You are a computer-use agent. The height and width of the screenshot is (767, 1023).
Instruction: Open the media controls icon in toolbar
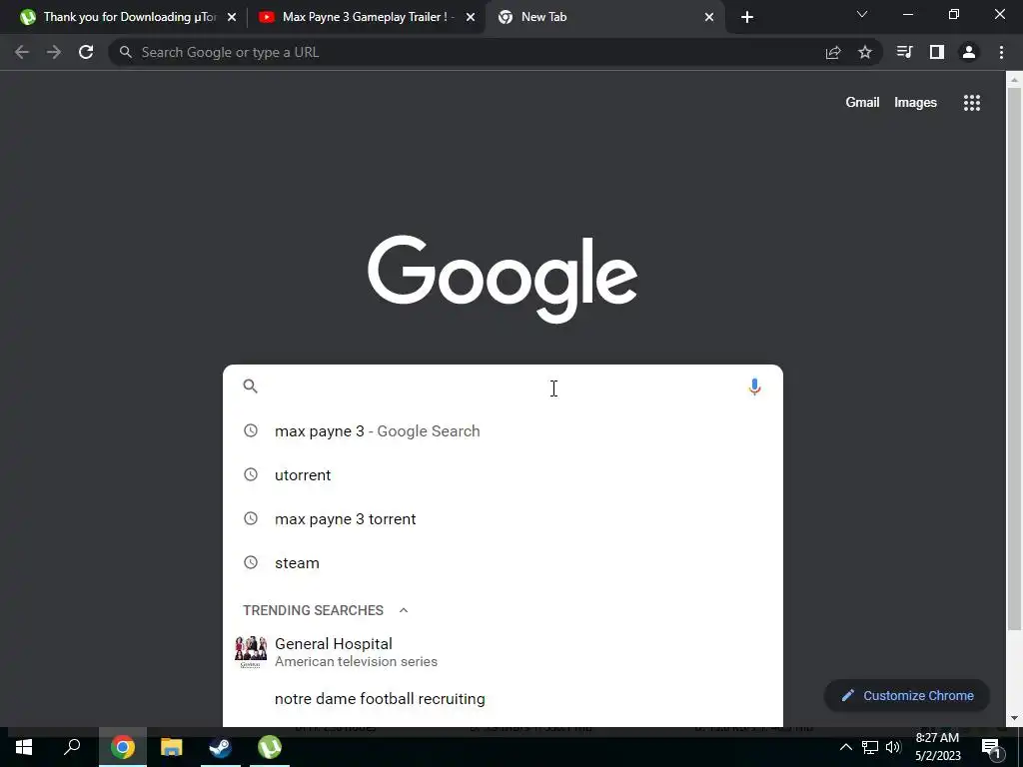905,52
